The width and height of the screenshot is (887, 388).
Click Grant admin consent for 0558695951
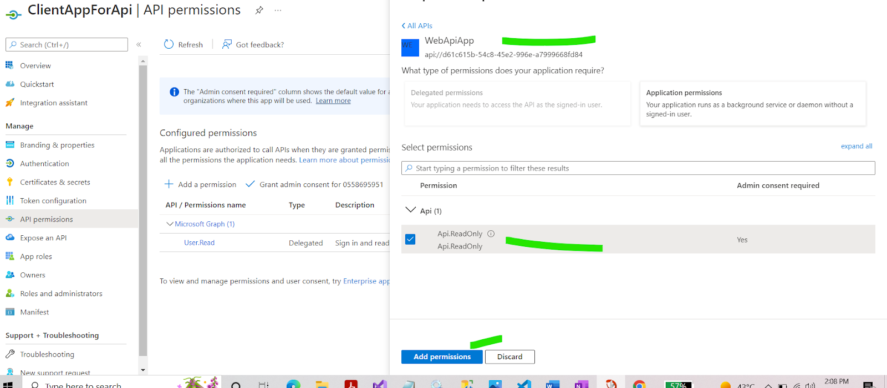(x=314, y=184)
